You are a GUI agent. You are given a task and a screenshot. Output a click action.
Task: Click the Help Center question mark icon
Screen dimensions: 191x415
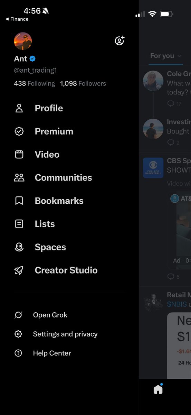(18, 353)
